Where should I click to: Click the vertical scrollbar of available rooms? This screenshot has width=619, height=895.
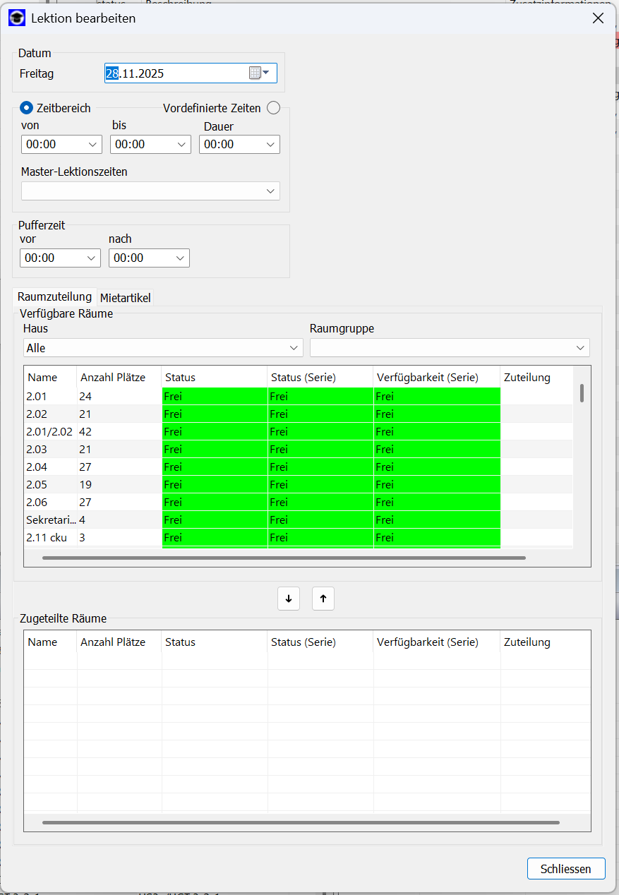[x=582, y=392]
